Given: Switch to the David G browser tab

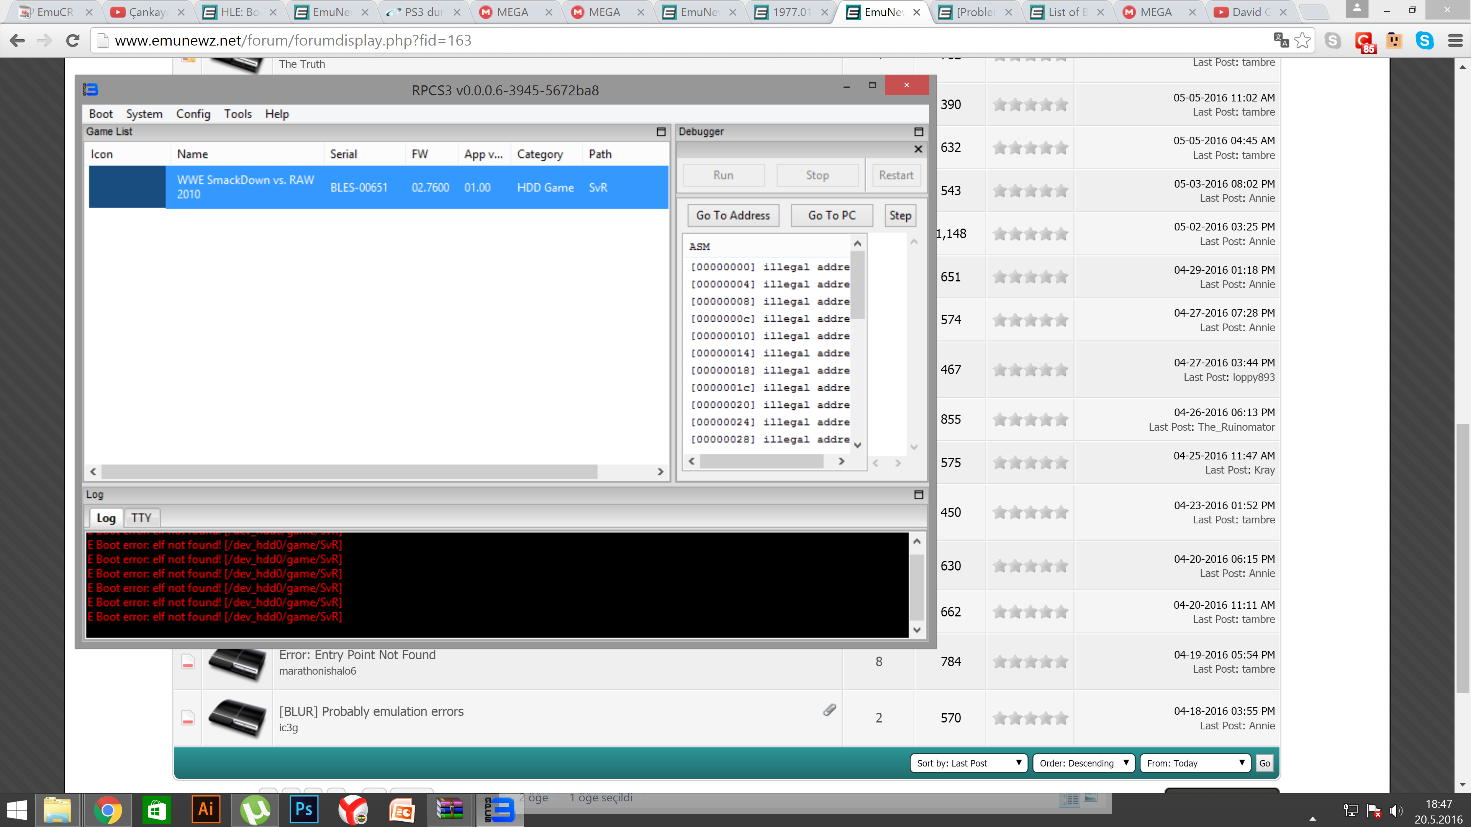Looking at the screenshot, I should click(x=1250, y=12).
